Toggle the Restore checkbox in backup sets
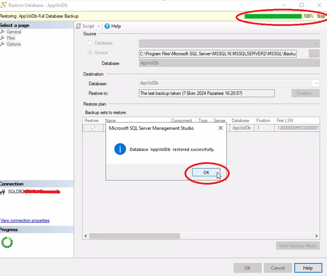 click(93, 128)
